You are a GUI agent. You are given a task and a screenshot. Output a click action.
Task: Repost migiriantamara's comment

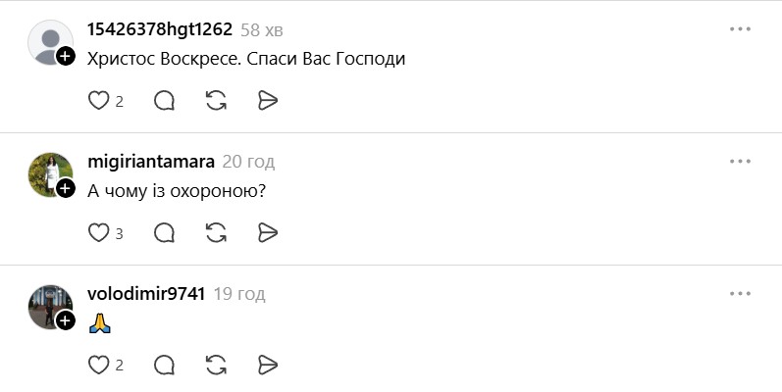(x=217, y=232)
